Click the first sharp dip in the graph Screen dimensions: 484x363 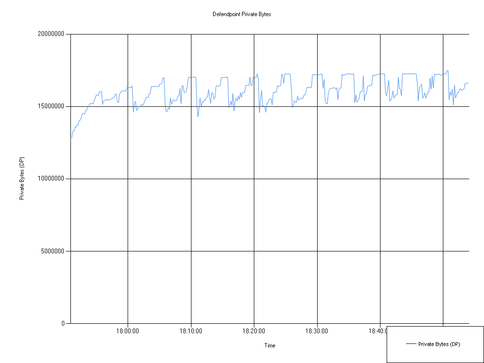(102, 103)
